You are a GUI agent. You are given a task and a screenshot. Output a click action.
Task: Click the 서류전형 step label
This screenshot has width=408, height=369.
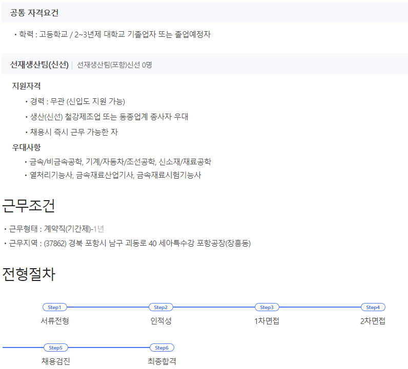(54, 321)
